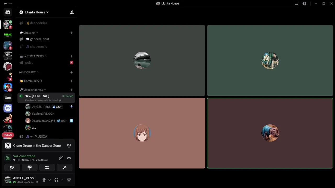Focus video tile with two-people avatar
The height and width of the screenshot is (188, 335).
click(x=270, y=60)
